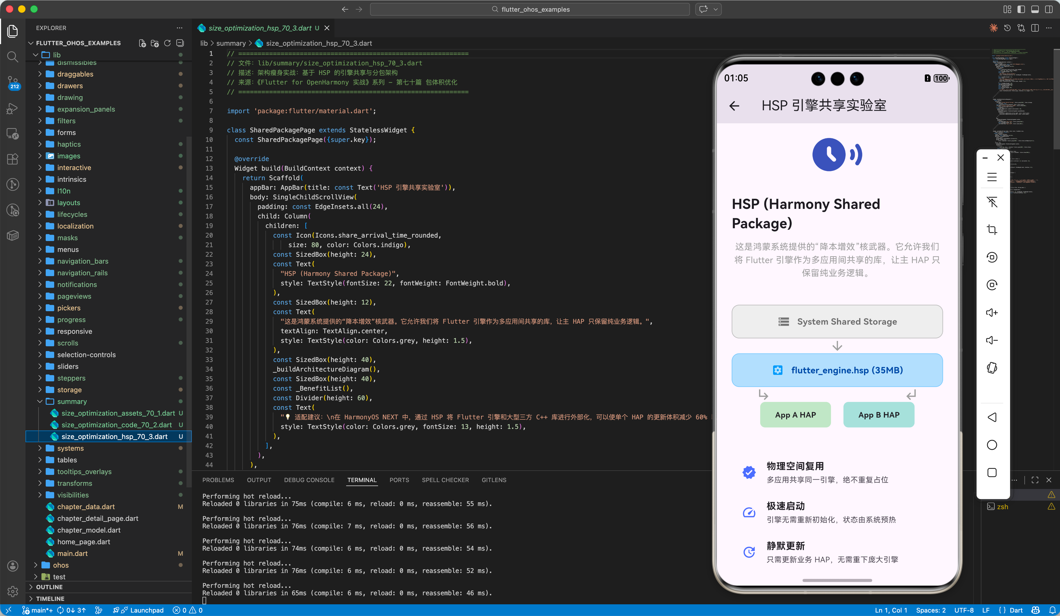1060x616 pixels.
Task: Refresh the explorer file tree
Action: point(167,43)
